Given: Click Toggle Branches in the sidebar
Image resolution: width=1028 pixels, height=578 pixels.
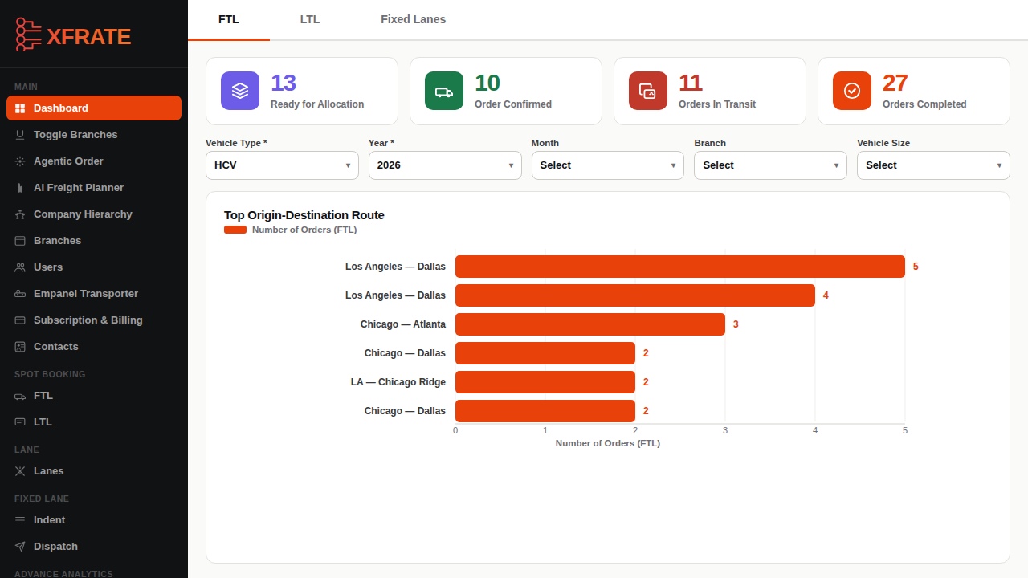Looking at the screenshot, I should click(75, 134).
